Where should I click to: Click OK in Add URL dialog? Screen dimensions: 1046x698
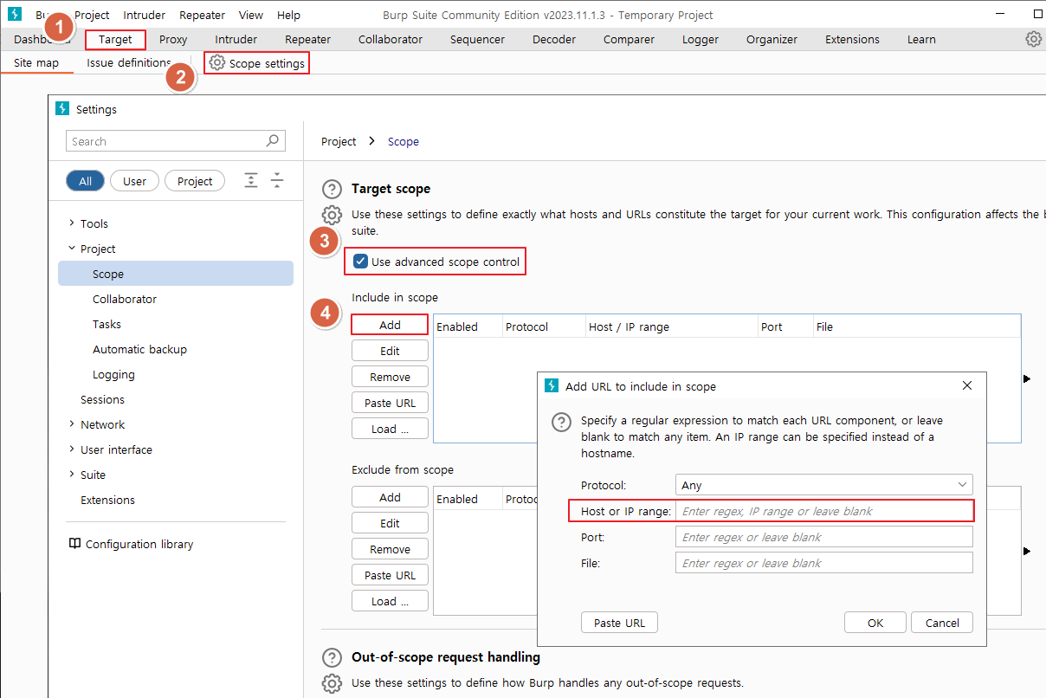875,623
